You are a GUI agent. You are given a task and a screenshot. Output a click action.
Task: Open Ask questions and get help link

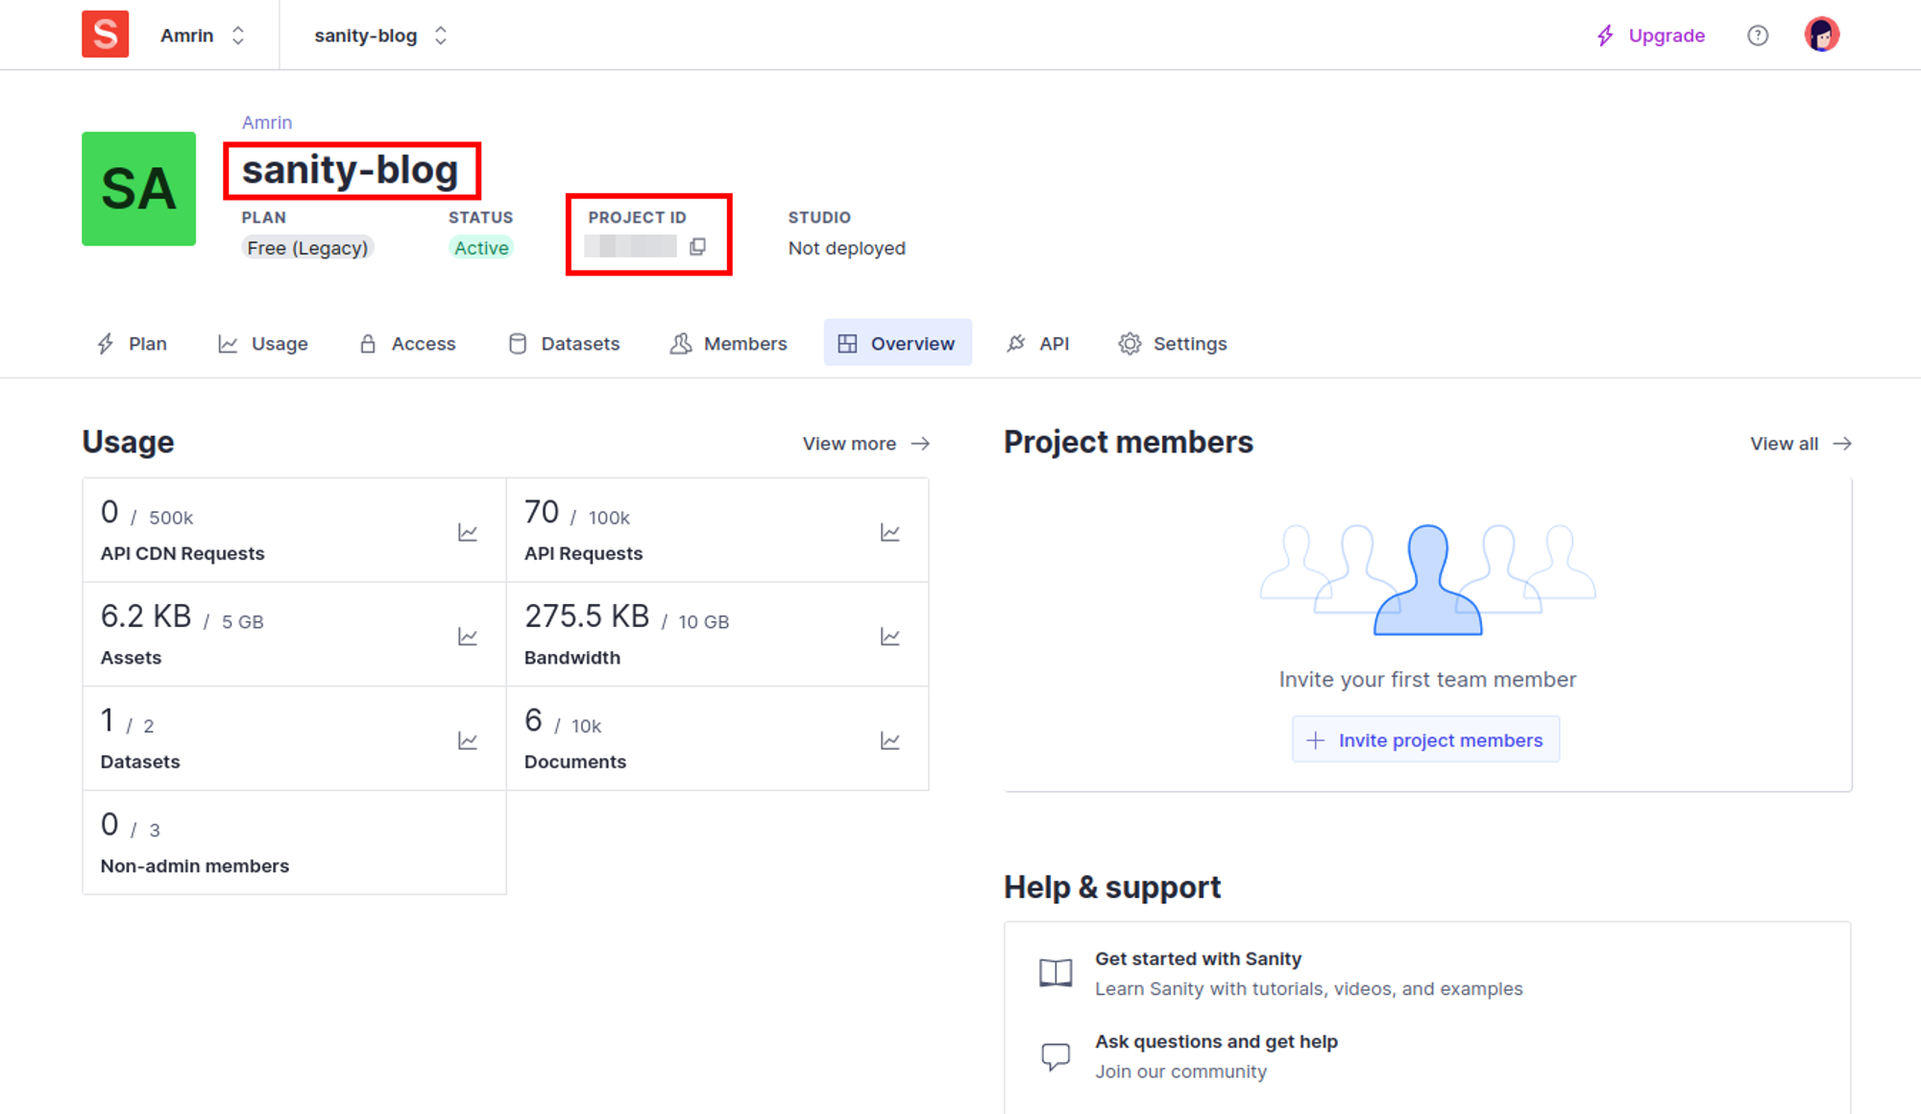[1216, 1041]
